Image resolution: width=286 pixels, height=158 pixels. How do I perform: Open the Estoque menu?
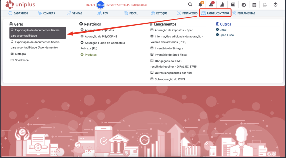(x=159, y=13)
